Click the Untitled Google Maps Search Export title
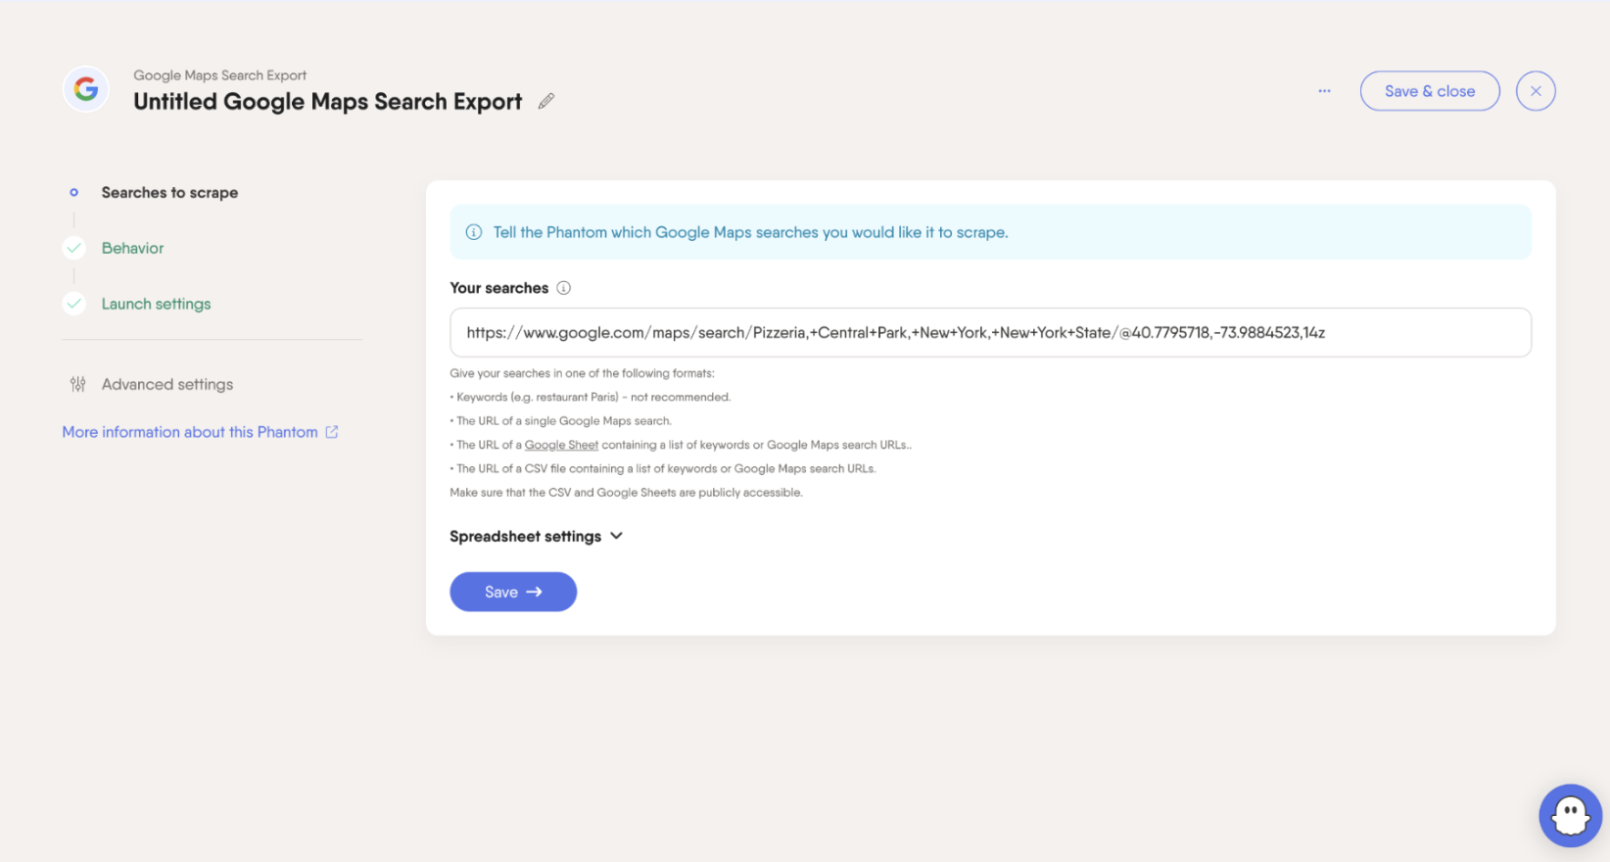Image resolution: width=1610 pixels, height=862 pixels. (328, 102)
